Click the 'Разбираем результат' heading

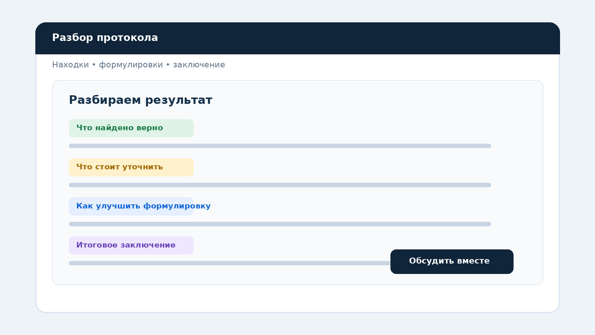[x=141, y=100]
